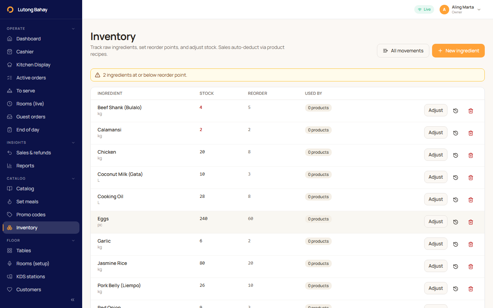Click the Beef Shank (Bulalo) ingredient name
The height and width of the screenshot is (308, 493).
(x=119, y=107)
